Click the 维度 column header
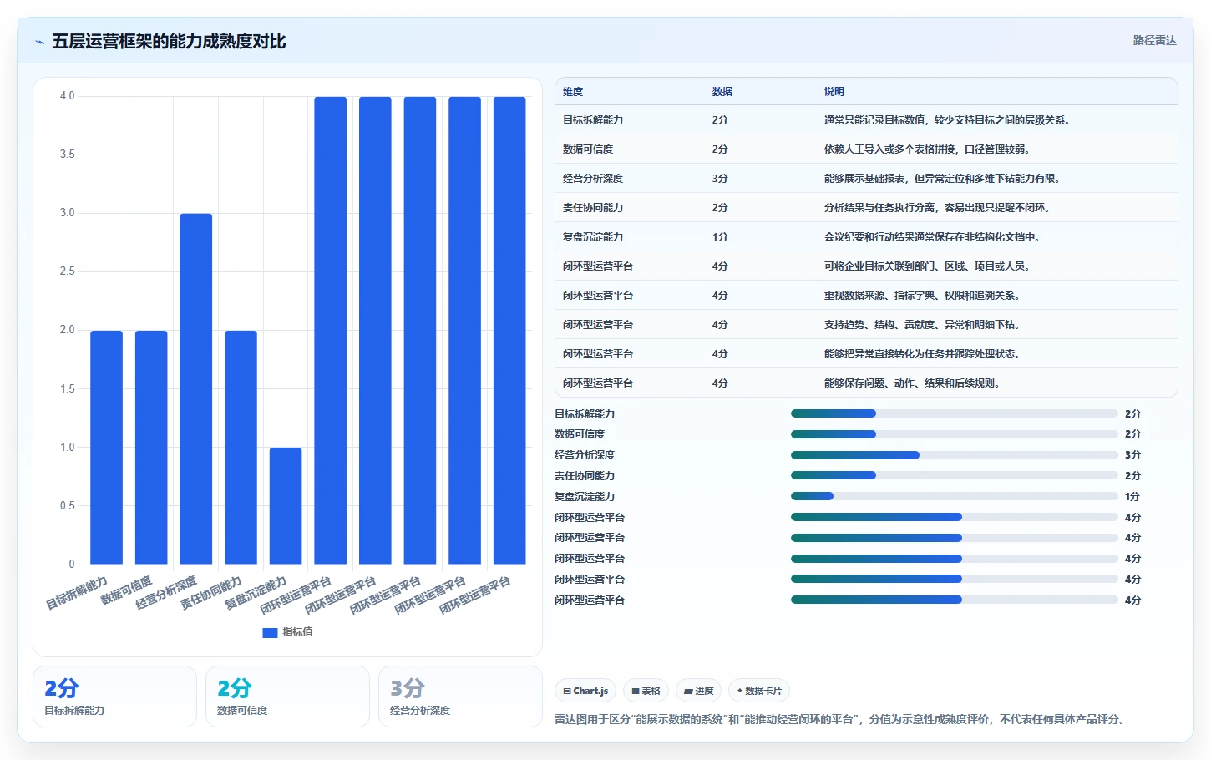Image resolution: width=1211 pixels, height=760 pixels. (x=573, y=92)
